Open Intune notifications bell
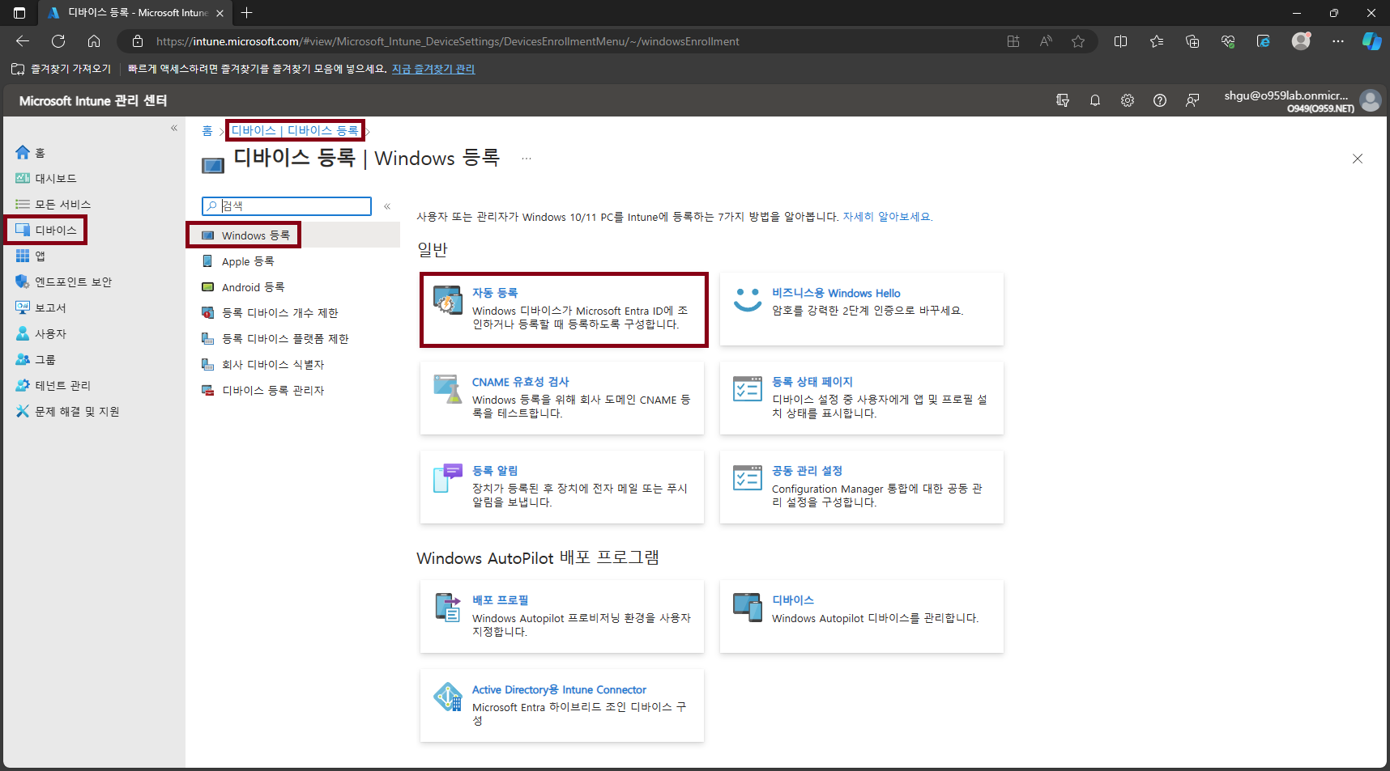Viewport: 1390px width, 771px height. [1095, 100]
